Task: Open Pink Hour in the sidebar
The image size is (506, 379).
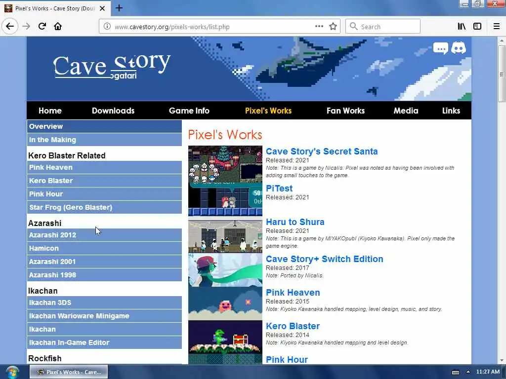Action: pyautogui.click(x=104, y=193)
